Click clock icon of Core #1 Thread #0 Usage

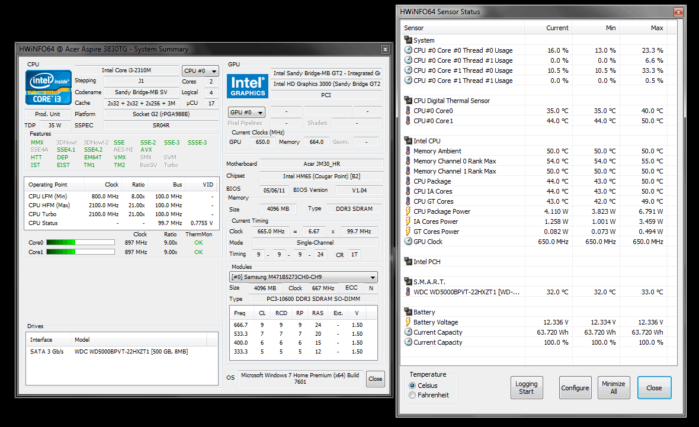[x=408, y=70]
